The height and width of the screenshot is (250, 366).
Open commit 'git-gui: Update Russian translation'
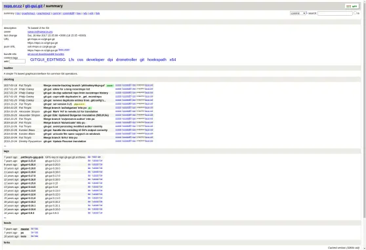point(65,141)
